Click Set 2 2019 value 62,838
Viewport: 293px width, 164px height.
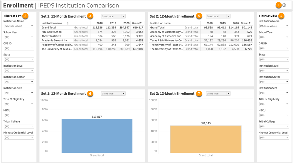[x=221, y=45]
